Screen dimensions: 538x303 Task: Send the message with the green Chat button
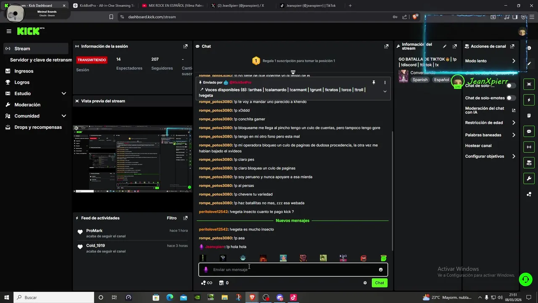tap(380, 283)
